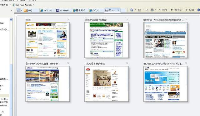Click sidebar scrollbar up arrow
The width and height of the screenshot is (200, 116).
click(11, 20)
